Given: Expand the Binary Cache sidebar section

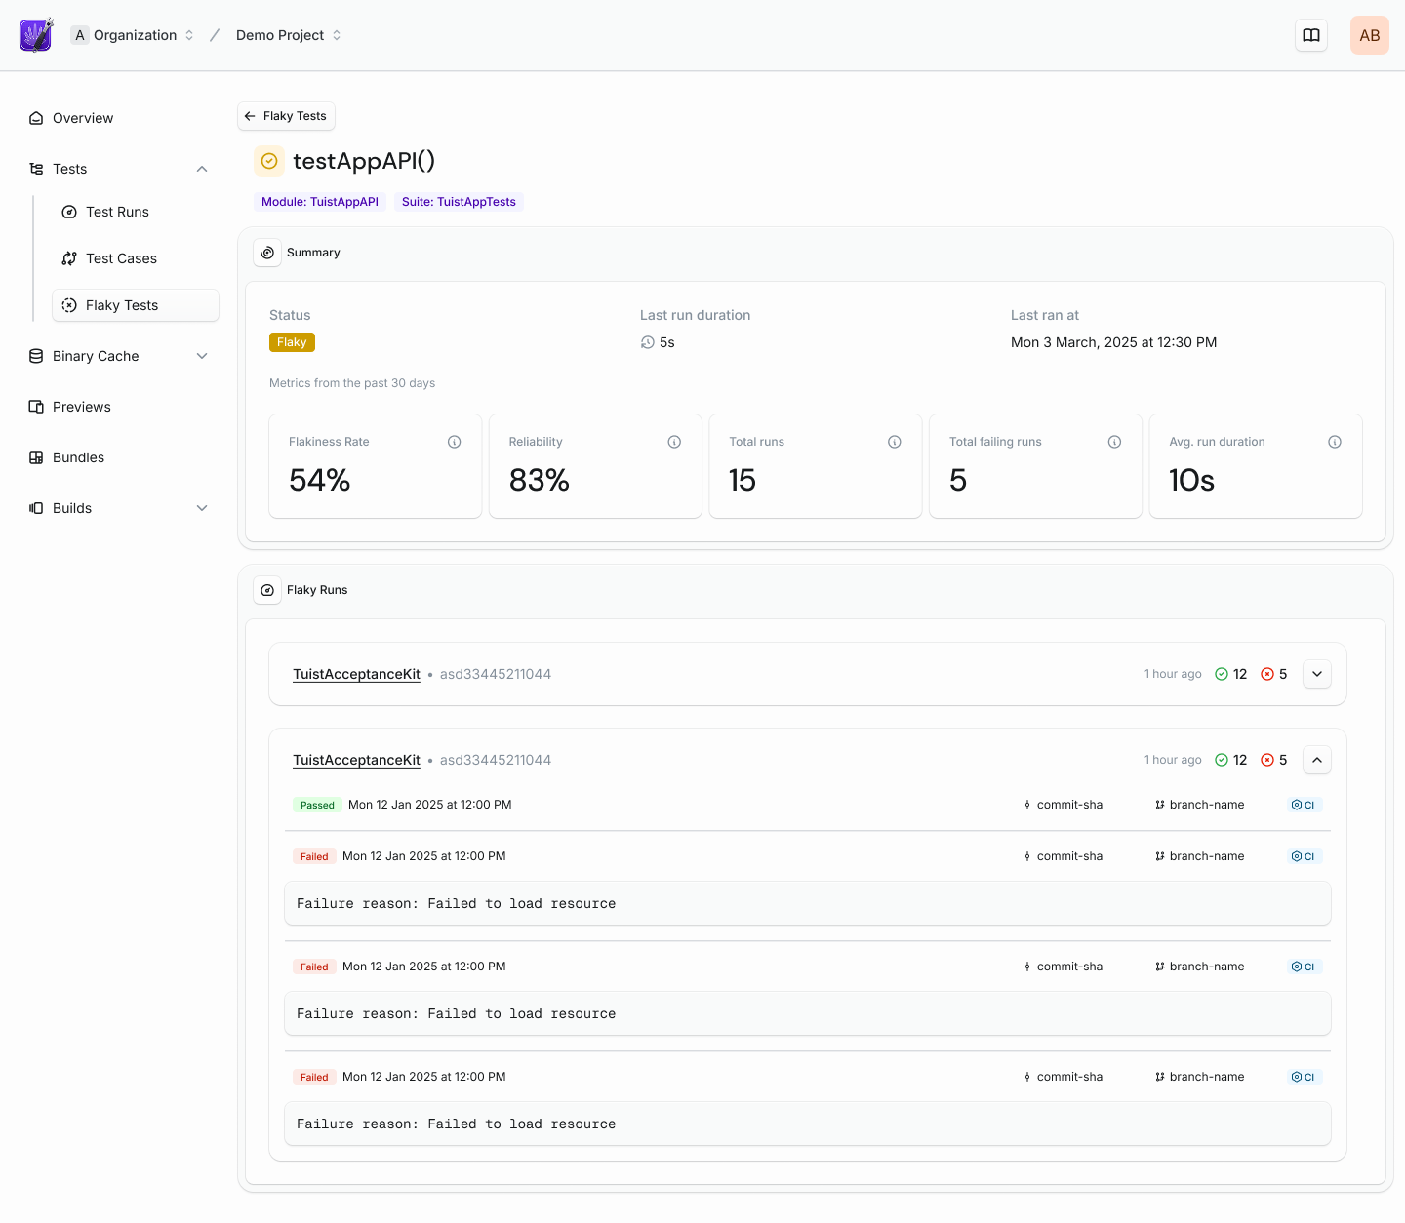Looking at the screenshot, I should coord(202,356).
